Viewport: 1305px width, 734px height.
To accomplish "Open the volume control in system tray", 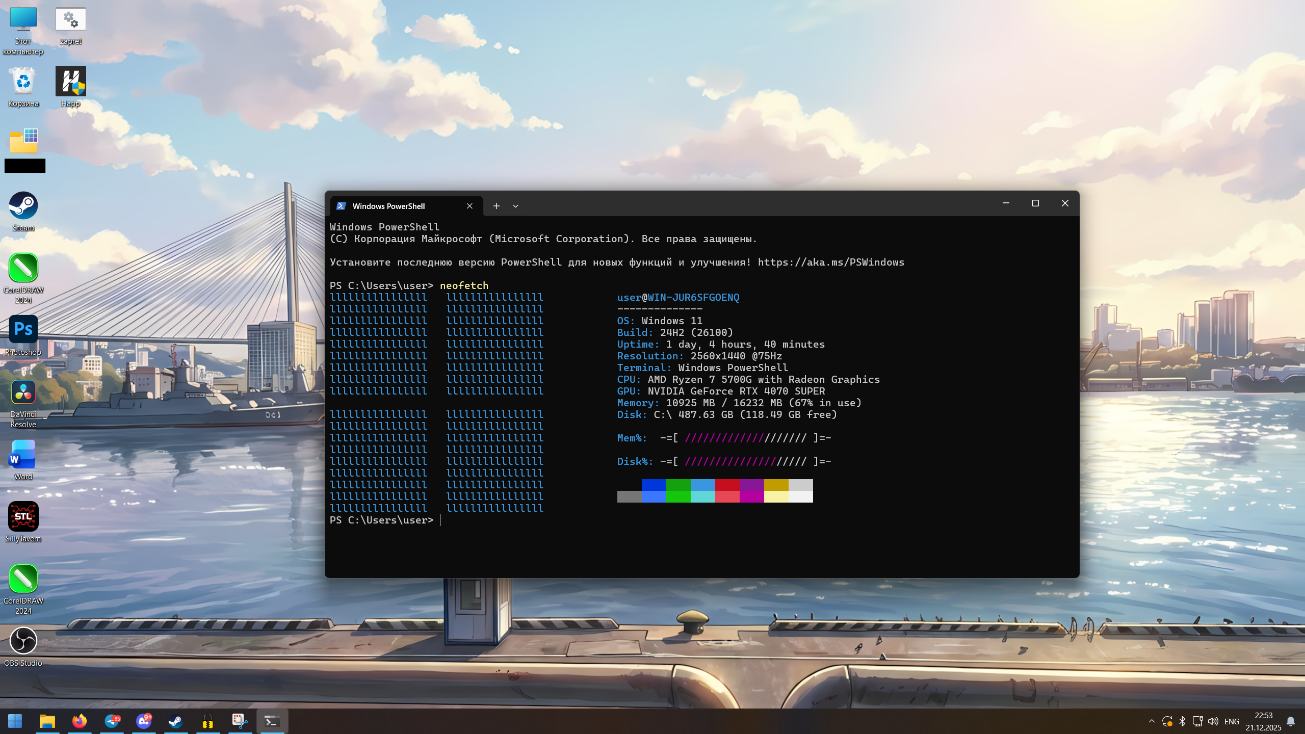I will [1213, 721].
